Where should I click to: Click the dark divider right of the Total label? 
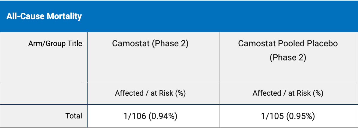87,116
